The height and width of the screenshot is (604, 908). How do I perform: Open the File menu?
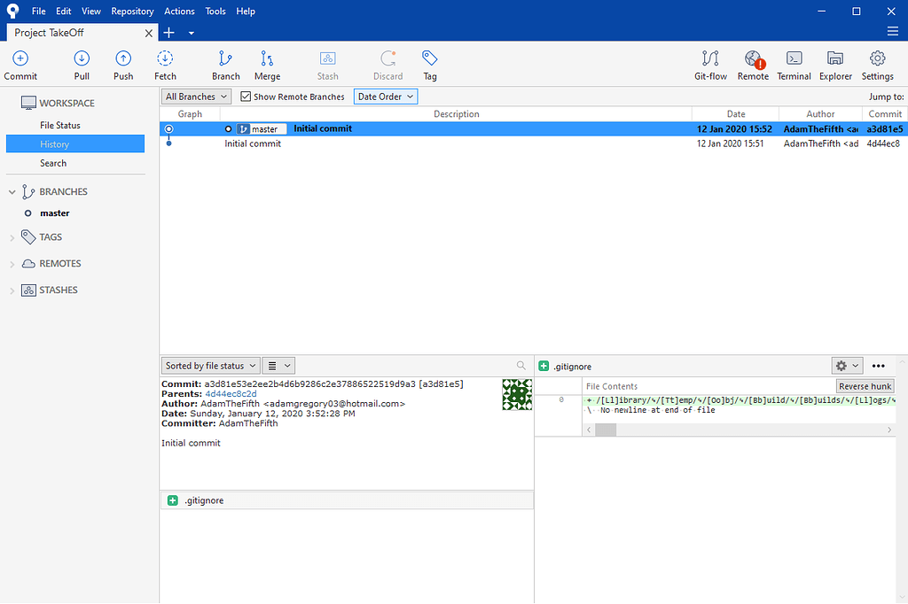pos(39,11)
